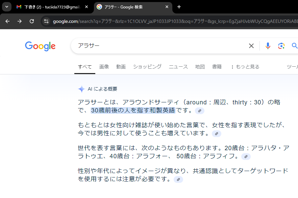Click the Gmail favicon in first tab
The height and width of the screenshot is (198, 298).
(x=19, y=7)
